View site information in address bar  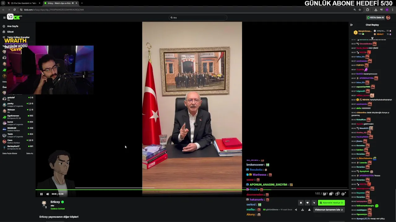coord(21,10)
